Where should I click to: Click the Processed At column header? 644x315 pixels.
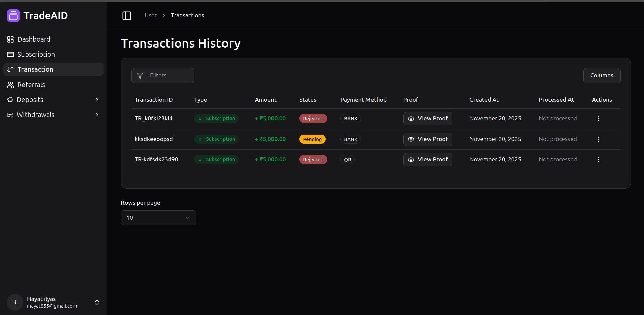(x=556, y=100)
